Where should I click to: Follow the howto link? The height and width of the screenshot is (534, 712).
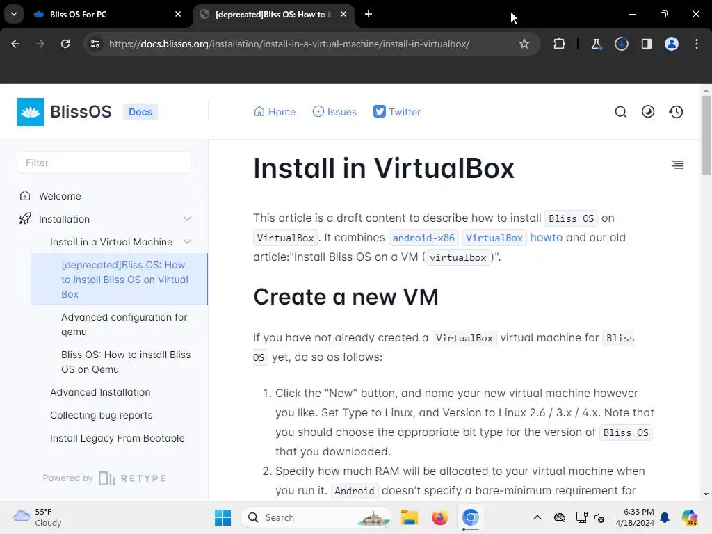[546, 238]
